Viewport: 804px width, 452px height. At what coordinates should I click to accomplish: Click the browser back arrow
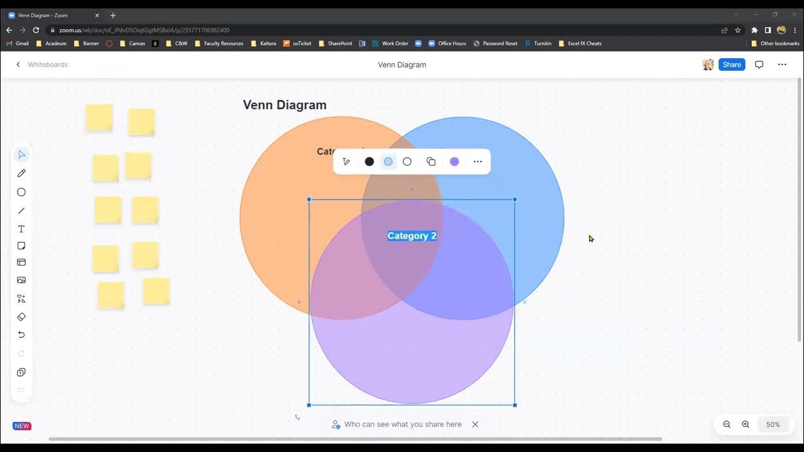click(9, 30)
